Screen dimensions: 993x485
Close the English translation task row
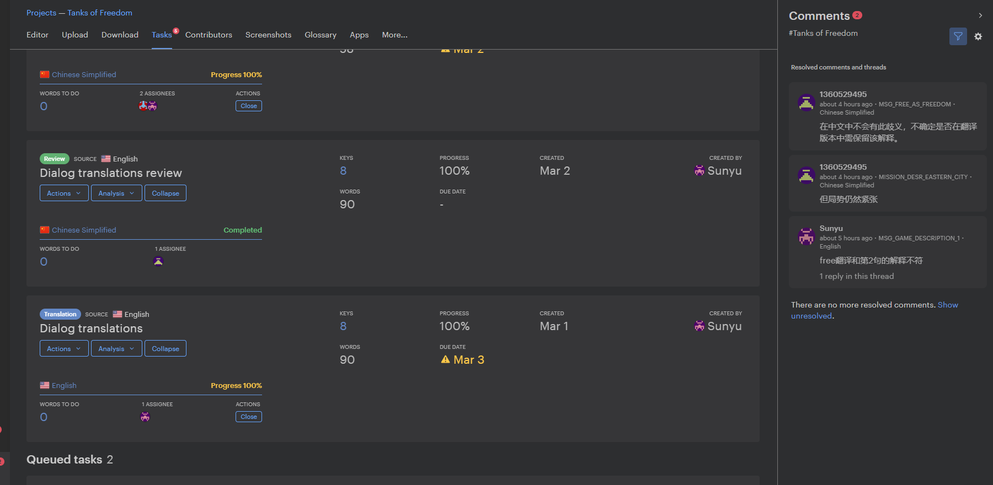249,417
